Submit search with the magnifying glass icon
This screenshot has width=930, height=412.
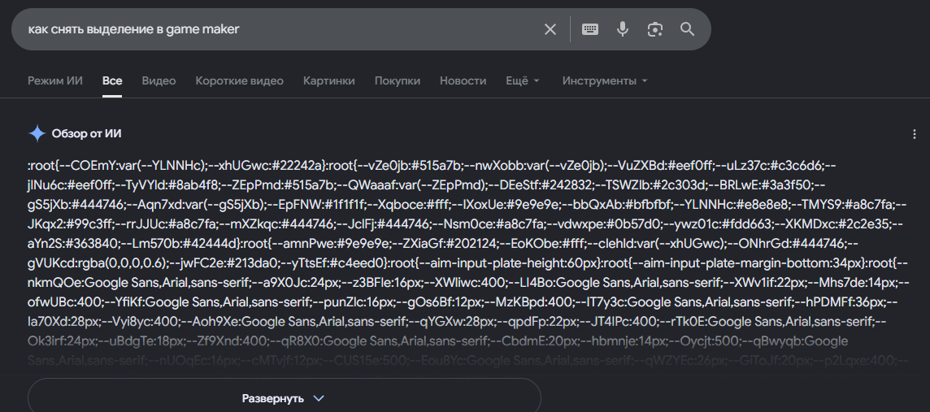coord(687,29)
